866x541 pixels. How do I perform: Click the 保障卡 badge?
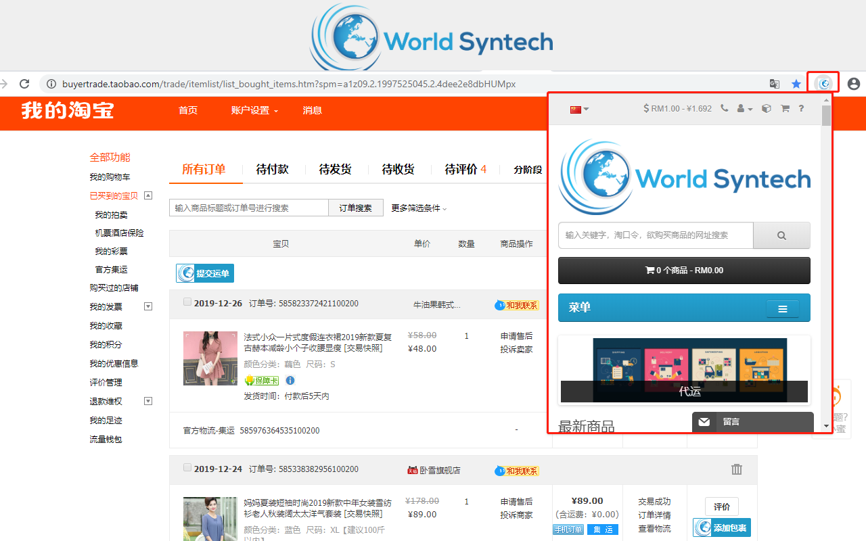(262, 381)
